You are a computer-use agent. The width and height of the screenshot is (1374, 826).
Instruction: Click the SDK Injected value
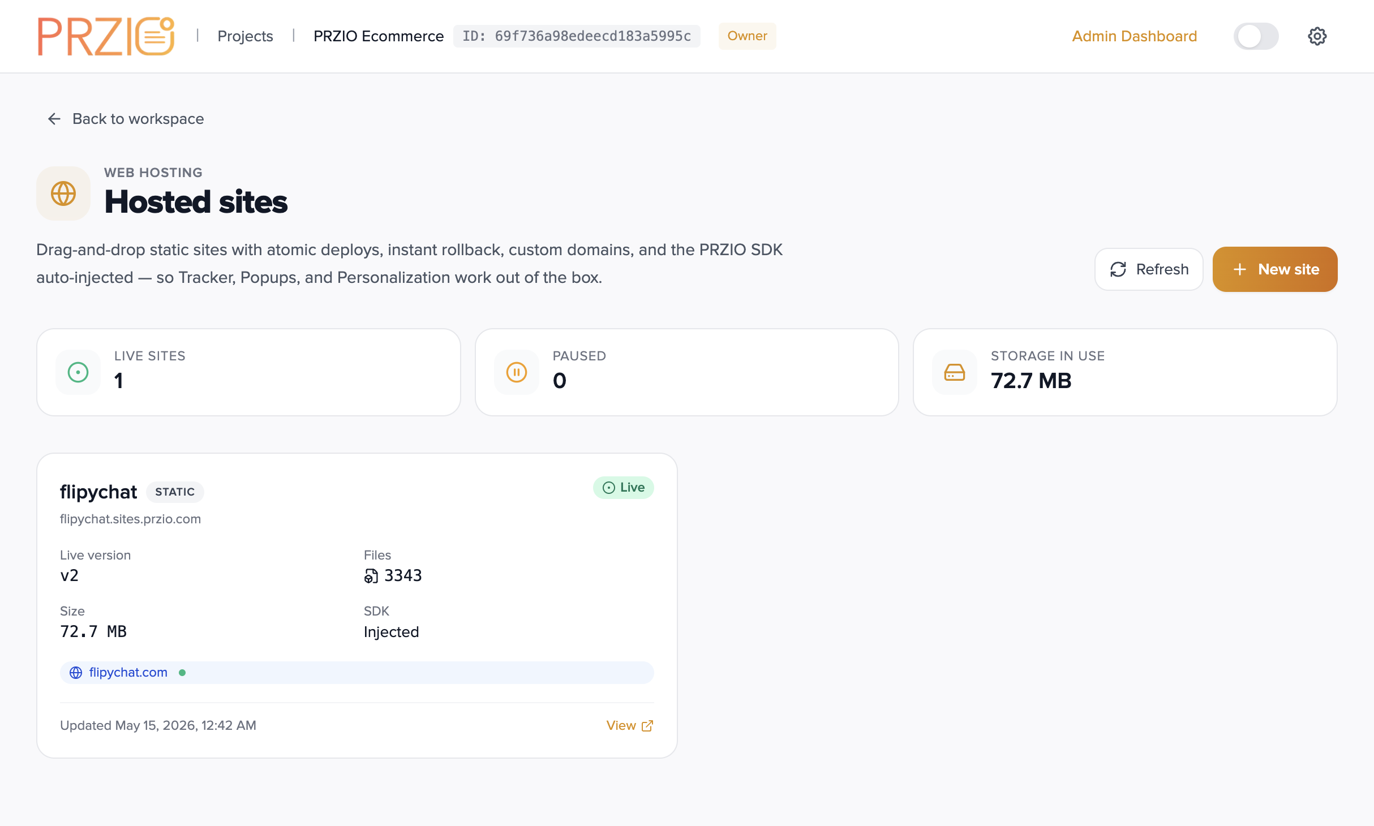(x=392, y=632)
